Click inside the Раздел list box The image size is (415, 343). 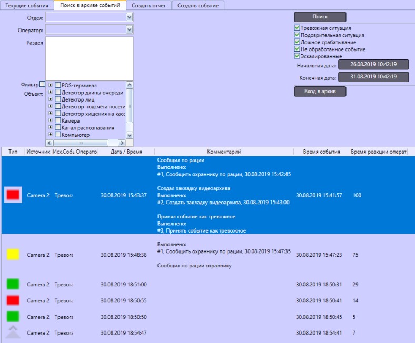90,58
